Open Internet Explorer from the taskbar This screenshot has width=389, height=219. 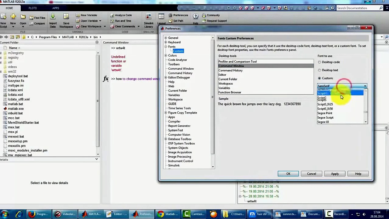tap(19, 214)
